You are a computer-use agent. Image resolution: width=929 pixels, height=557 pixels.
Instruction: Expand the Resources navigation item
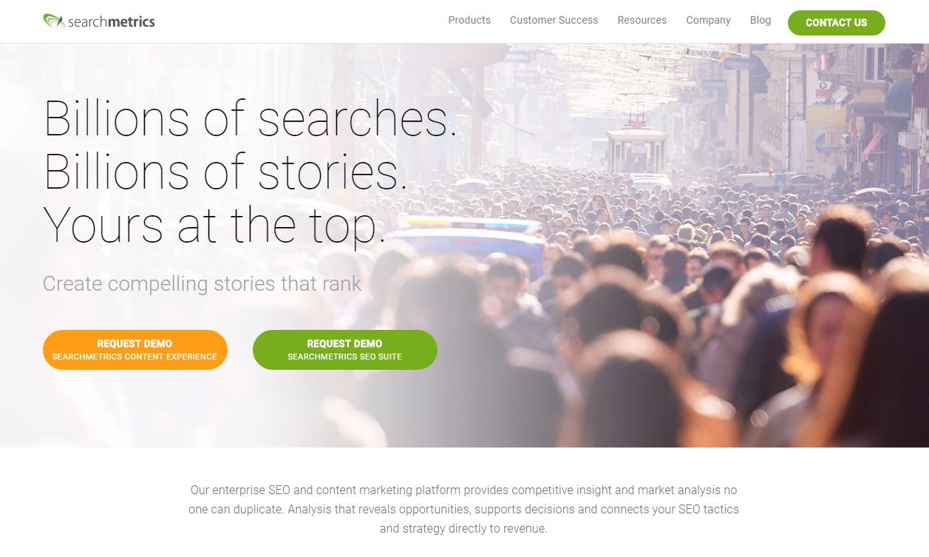[642, 20]
